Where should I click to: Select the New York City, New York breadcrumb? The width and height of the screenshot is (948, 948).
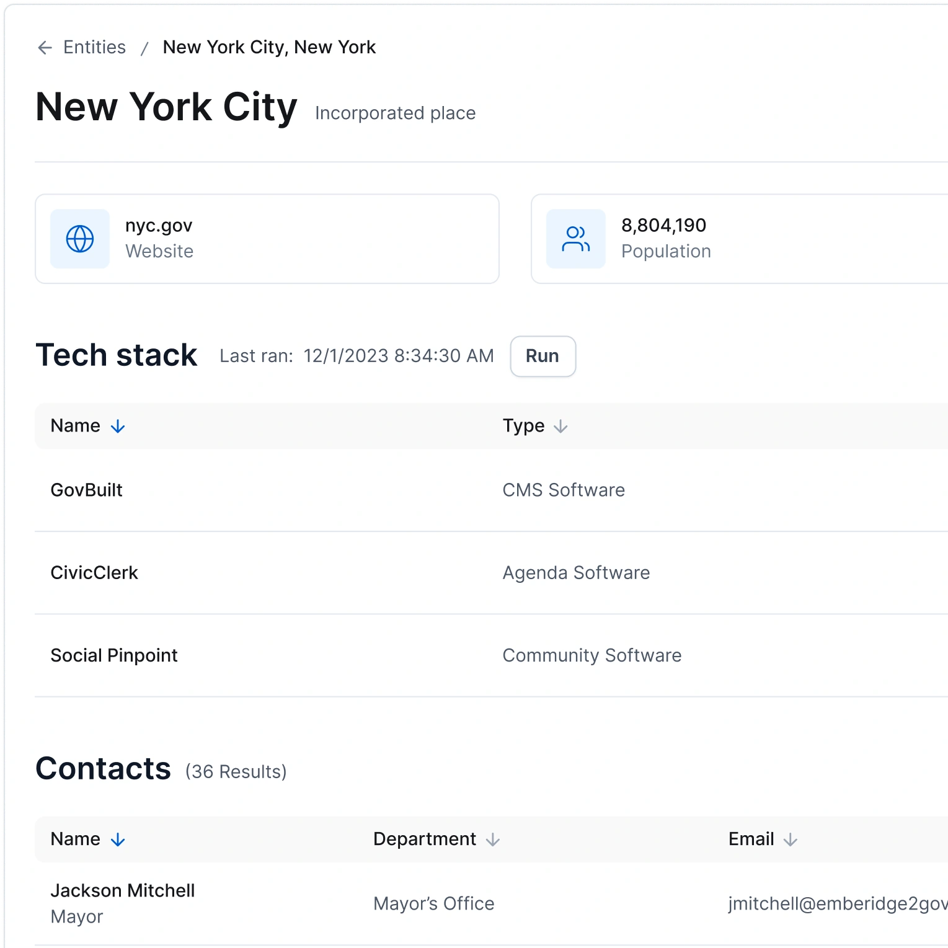(x=269, y=47)
